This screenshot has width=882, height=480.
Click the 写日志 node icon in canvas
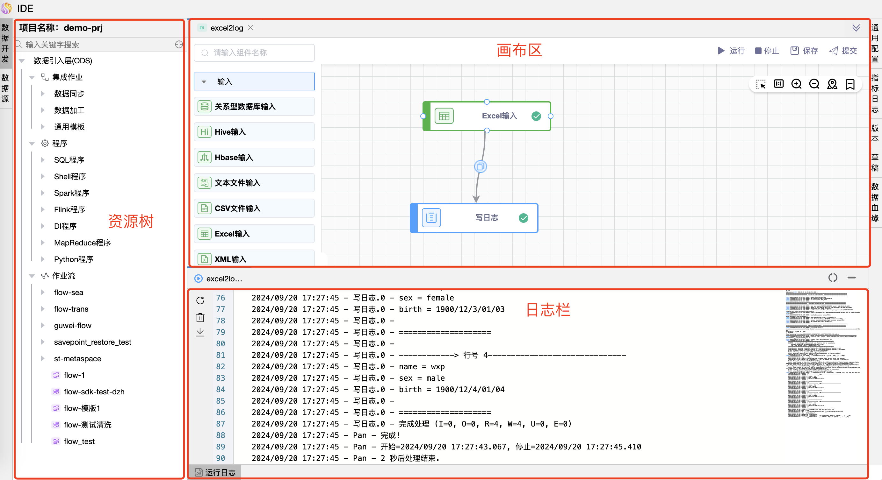431,217
